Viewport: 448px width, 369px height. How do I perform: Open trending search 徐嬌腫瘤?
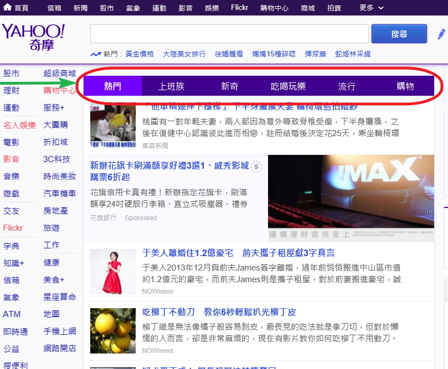click(229, 54)
